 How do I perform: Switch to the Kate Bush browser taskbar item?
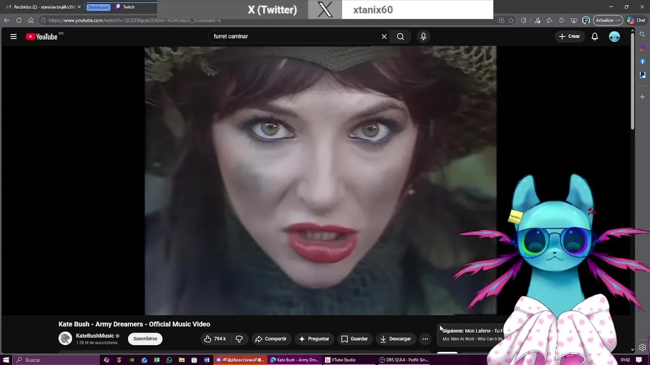295,360
